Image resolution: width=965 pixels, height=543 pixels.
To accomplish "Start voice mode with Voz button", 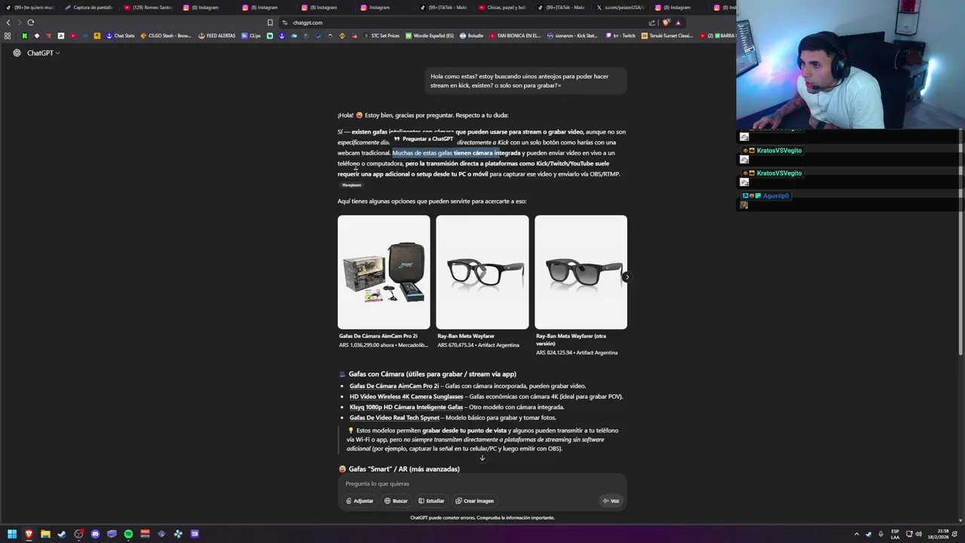I will click(x=611, y=501).
